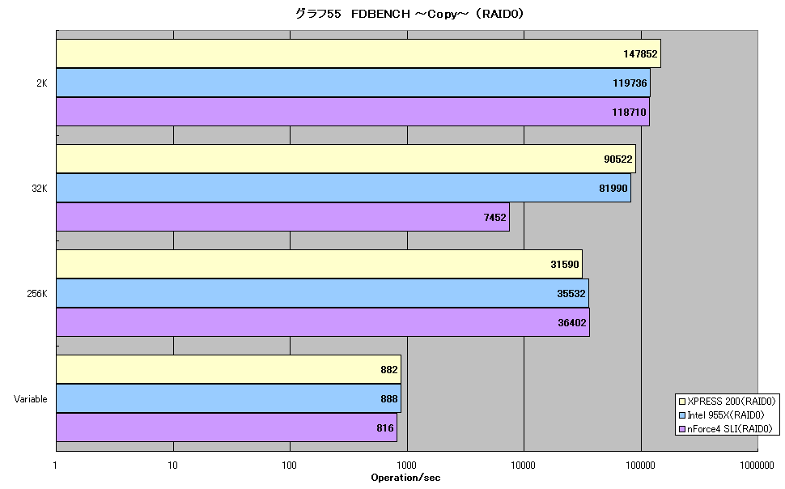The image size is (785, 489).
Task: Click x-axis tick label 100
Action: click(x=289, y=466)
